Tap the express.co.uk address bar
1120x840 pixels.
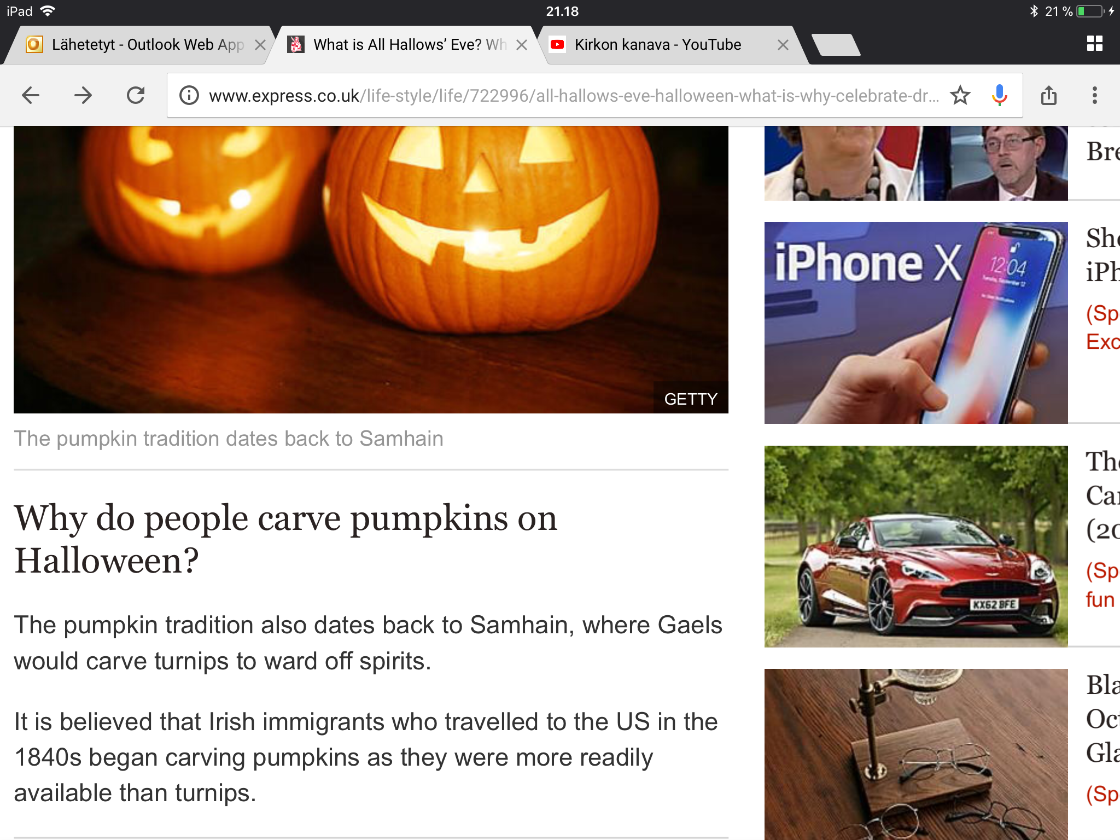[x=573, y=96]
